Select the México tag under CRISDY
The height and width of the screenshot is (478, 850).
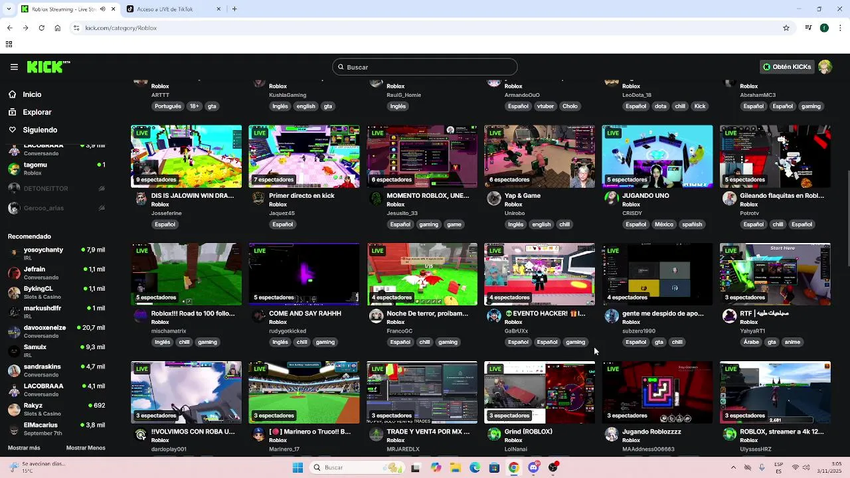664,224
